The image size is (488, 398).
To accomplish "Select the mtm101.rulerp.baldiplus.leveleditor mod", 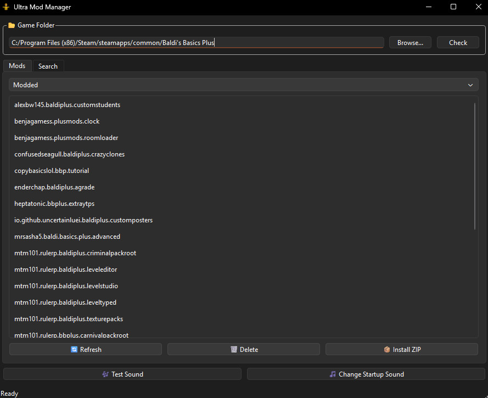I will pos(65,270).
